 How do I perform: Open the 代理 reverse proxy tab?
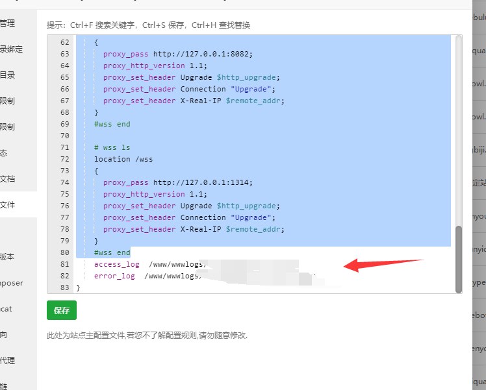7,361
